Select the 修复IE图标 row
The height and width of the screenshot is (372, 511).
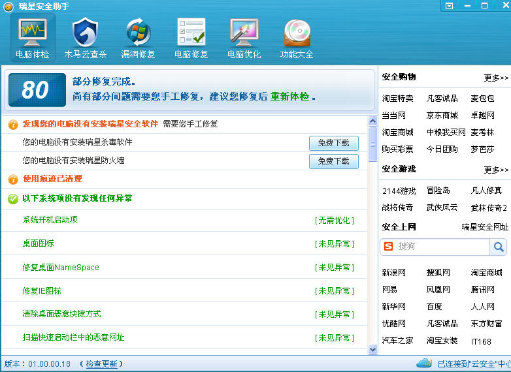tap(184, 290)
